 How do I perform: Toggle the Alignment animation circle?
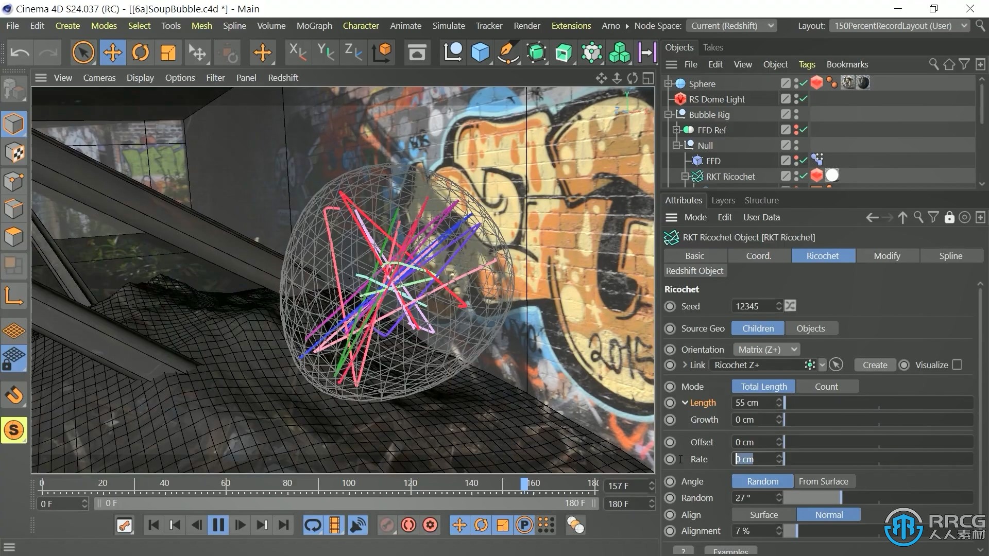[670, 531]
